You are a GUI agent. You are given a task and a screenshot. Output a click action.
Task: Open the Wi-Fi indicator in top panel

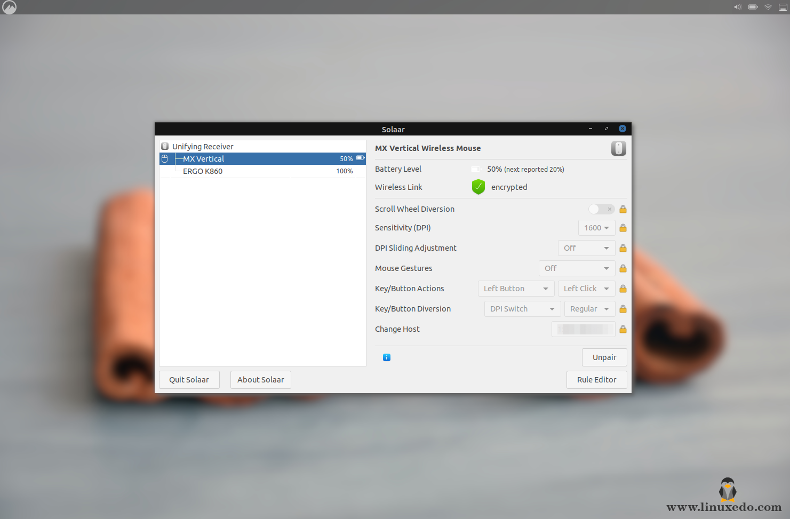pyautogui.click(x=768, y=7)
